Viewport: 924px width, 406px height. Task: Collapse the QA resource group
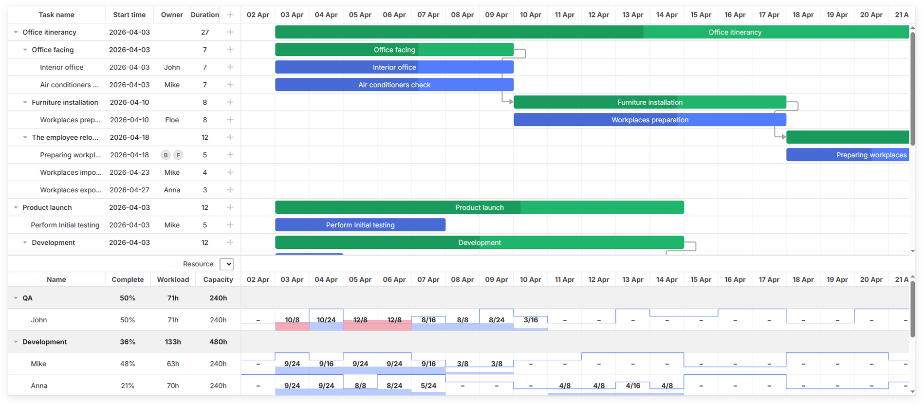click(x=16, y=298)
